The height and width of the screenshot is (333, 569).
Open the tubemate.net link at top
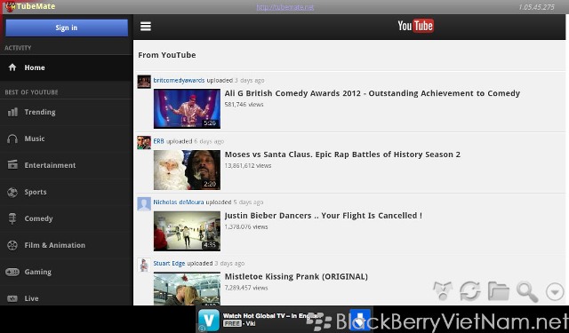(x=285, y=7)
